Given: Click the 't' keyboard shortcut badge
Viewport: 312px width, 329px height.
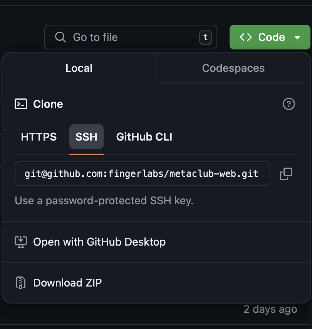Looking at the screenshot, I should tap(205, 37).
